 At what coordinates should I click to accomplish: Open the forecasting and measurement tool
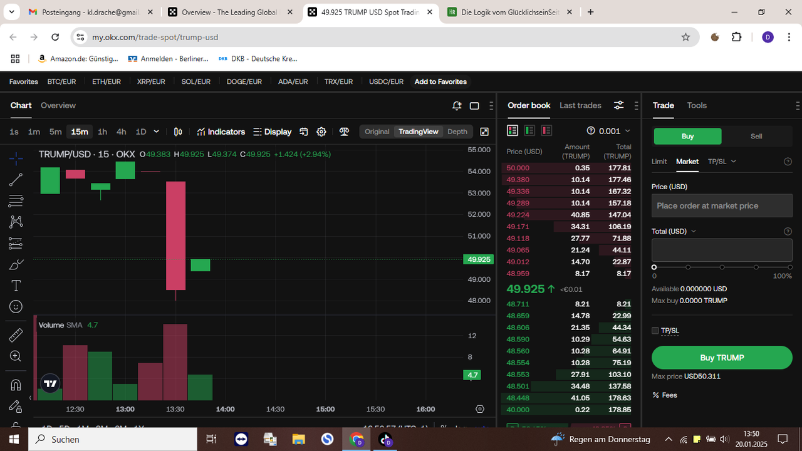[x=16, y=243]
